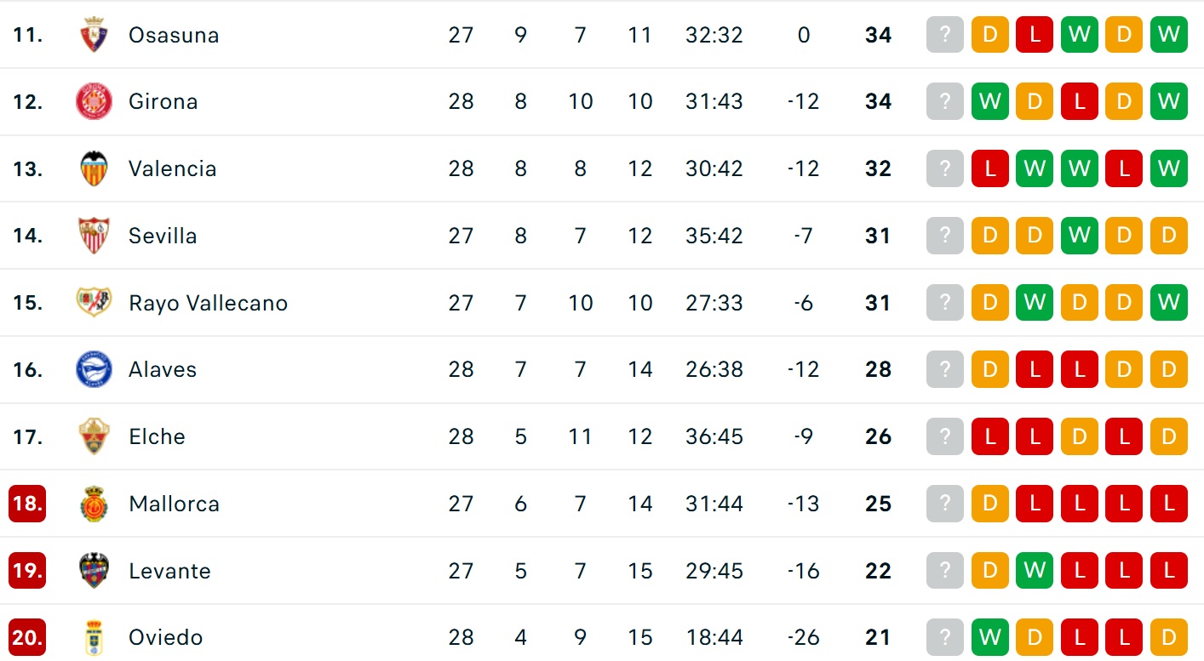
Task: Open the Osasuna team link
Action: point(174,35)
